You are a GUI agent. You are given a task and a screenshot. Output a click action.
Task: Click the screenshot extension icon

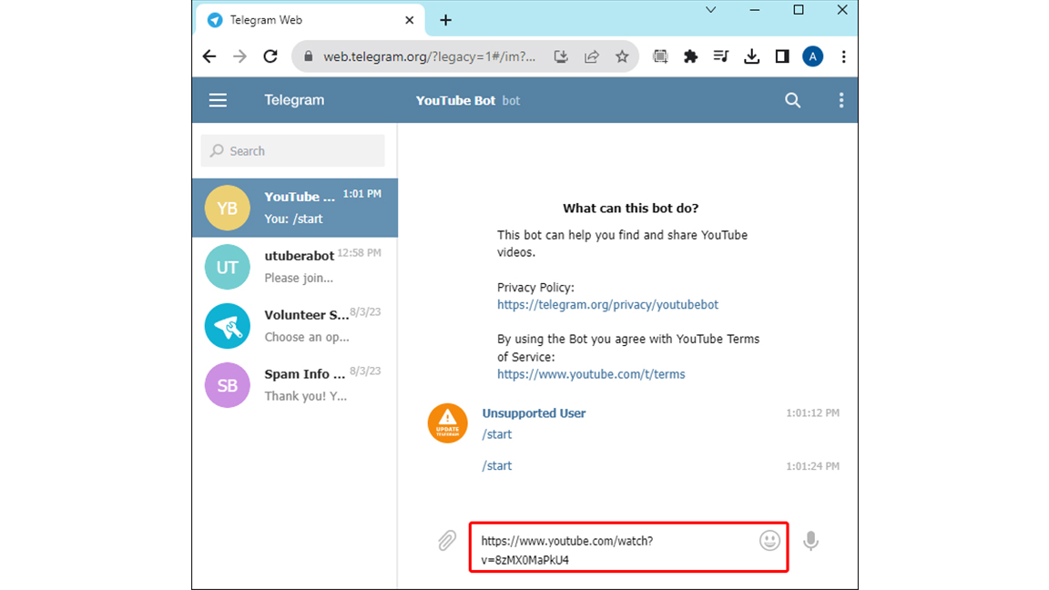[660, 56]
